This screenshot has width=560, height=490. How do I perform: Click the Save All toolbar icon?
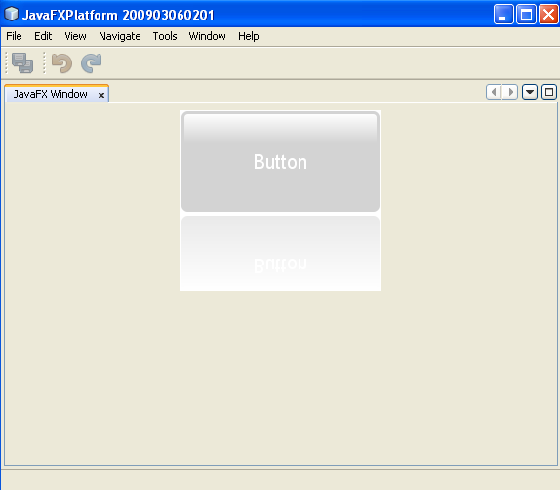pyautogui.click(x=22, y=63)
